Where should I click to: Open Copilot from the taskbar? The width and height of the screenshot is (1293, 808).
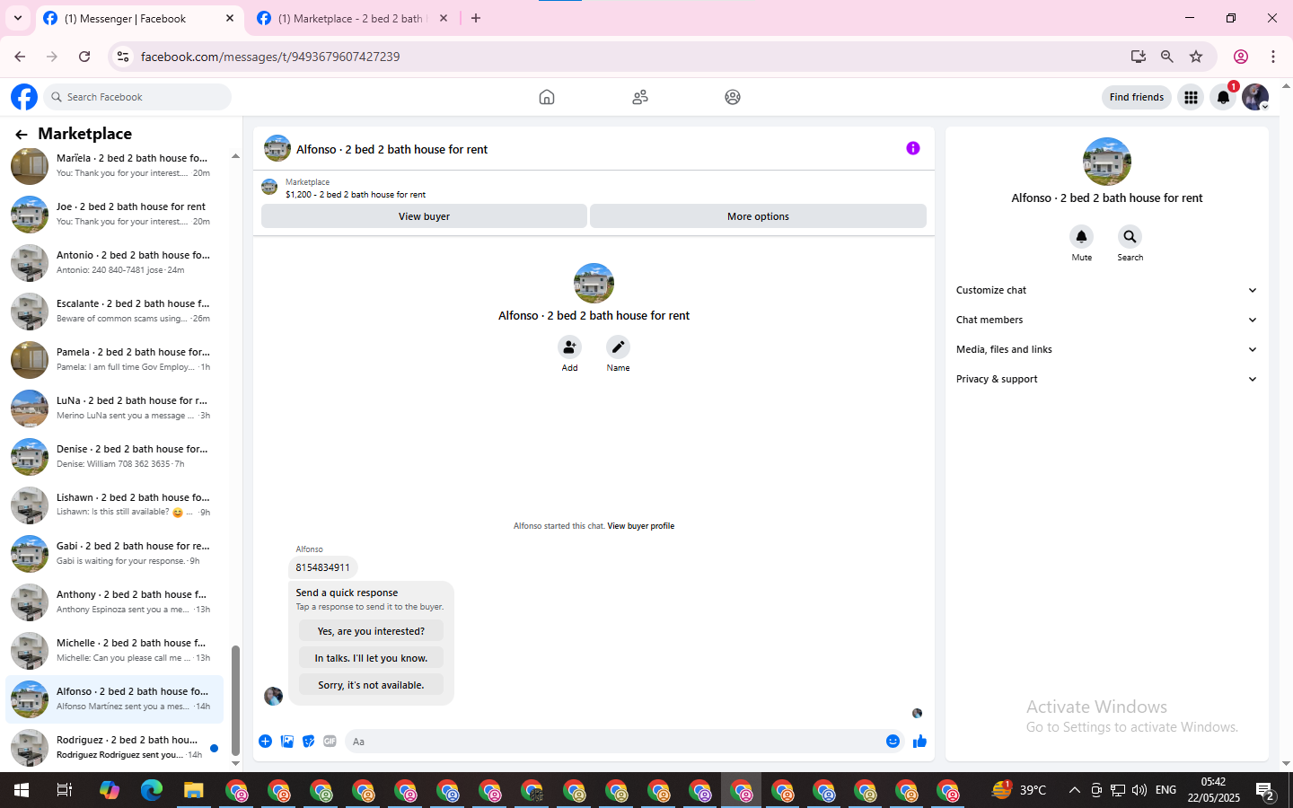click(109, 791)
